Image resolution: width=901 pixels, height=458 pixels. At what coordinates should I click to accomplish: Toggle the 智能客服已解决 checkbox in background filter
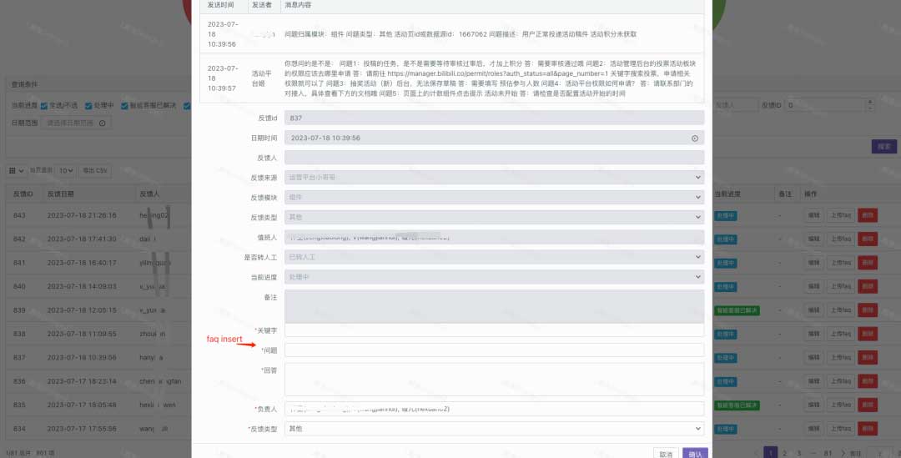(124, 106)
